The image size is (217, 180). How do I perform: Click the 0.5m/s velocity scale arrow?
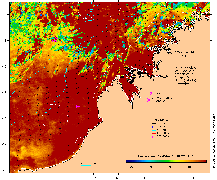click(x=183, y=83)
